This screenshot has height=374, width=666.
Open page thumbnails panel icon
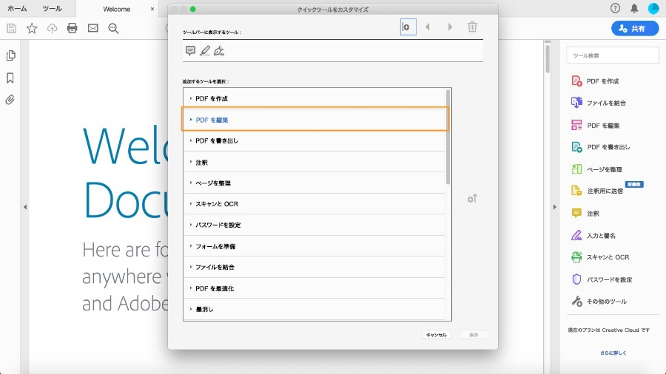10,55
